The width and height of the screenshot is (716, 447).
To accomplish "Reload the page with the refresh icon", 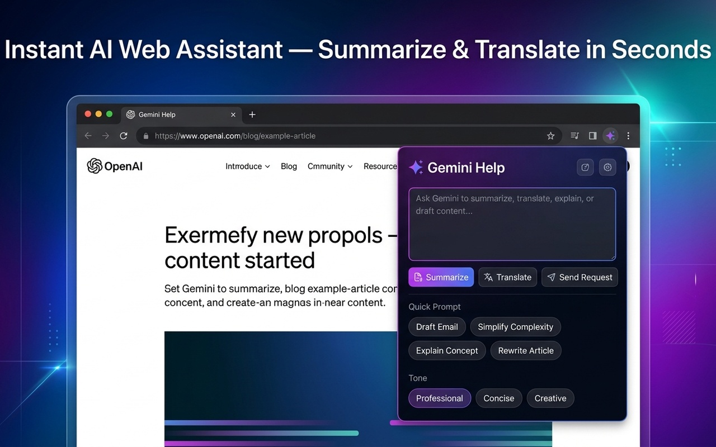I will pyautogui.click(x=124, y=136).
